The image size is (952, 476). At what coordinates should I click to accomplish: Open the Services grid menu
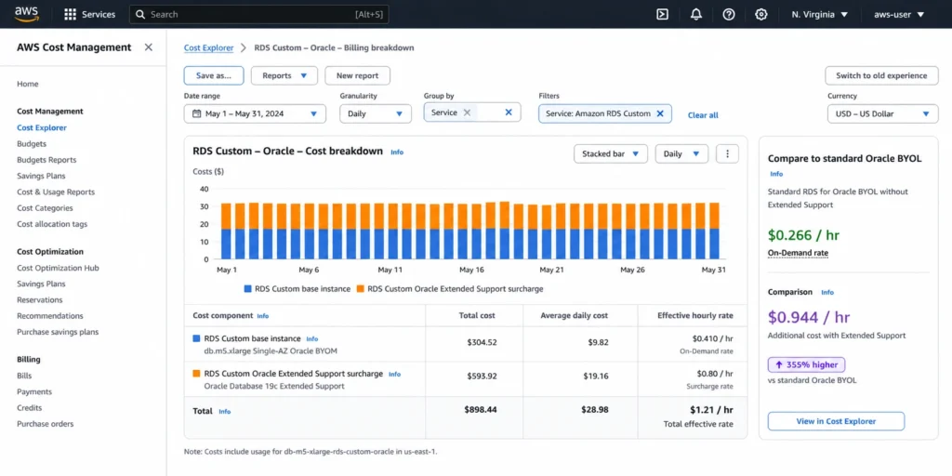(89, 15)
